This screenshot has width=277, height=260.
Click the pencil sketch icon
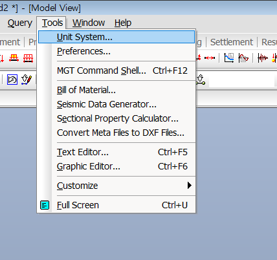[27, 80]
